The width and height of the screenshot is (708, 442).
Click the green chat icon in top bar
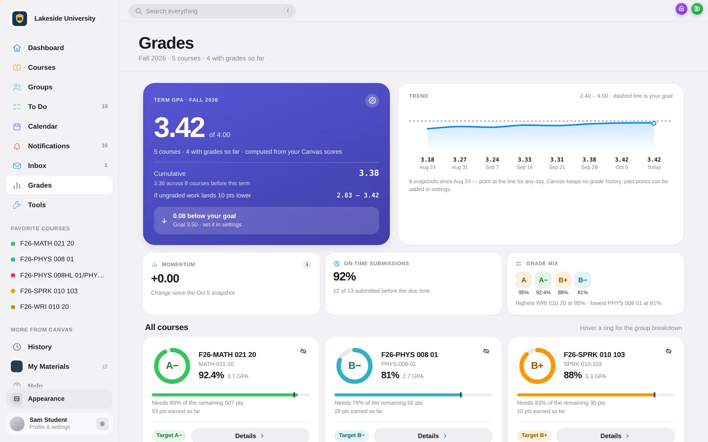697,9
